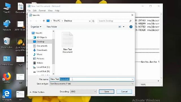This screenshot has height=102, width=181.
Task: Select the 2019-10-28 desktop file
Action: [x=20, y=26]
